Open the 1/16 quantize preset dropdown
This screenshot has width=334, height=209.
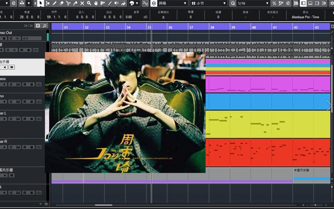(x=253, y=3)
